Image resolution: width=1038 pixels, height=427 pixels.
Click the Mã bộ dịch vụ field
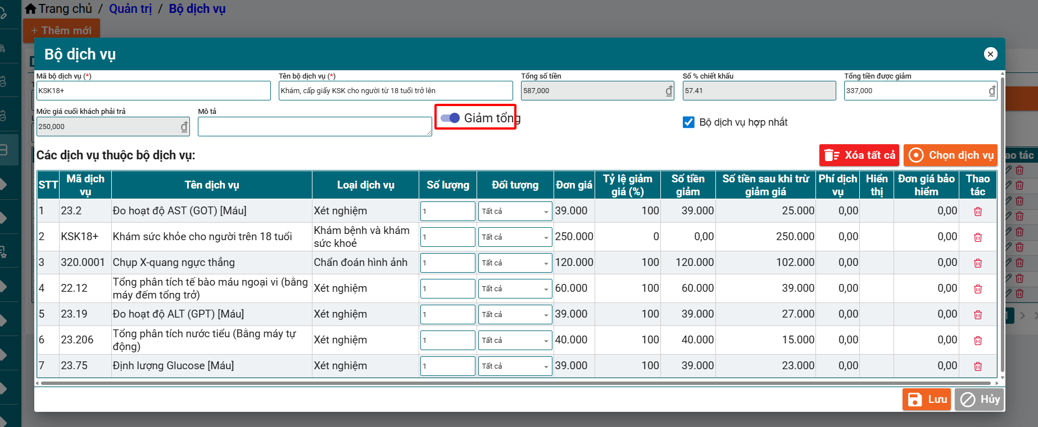(x=153, y=91)
